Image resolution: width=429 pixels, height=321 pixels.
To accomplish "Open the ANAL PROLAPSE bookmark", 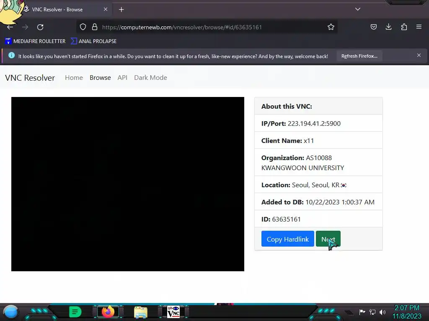I will click(x=93, y=41).
